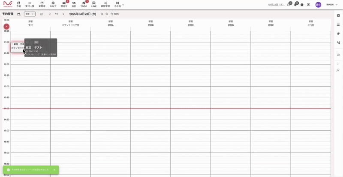Viewport: 343px width, 177px height.
Task: Open the user account dropdown chevron
Action: click(x=337, y=5)
